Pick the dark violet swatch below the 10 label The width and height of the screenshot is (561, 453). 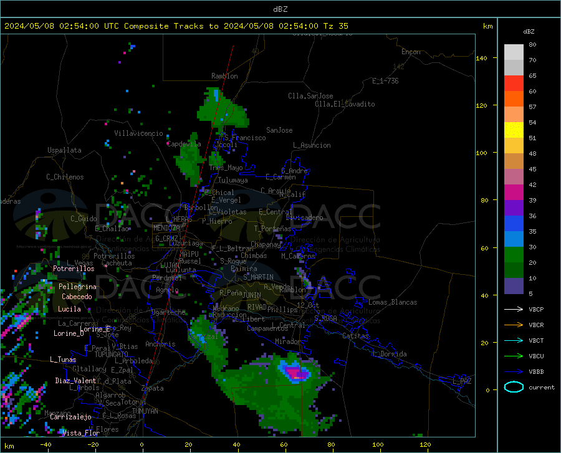click(x=514, y=286)
